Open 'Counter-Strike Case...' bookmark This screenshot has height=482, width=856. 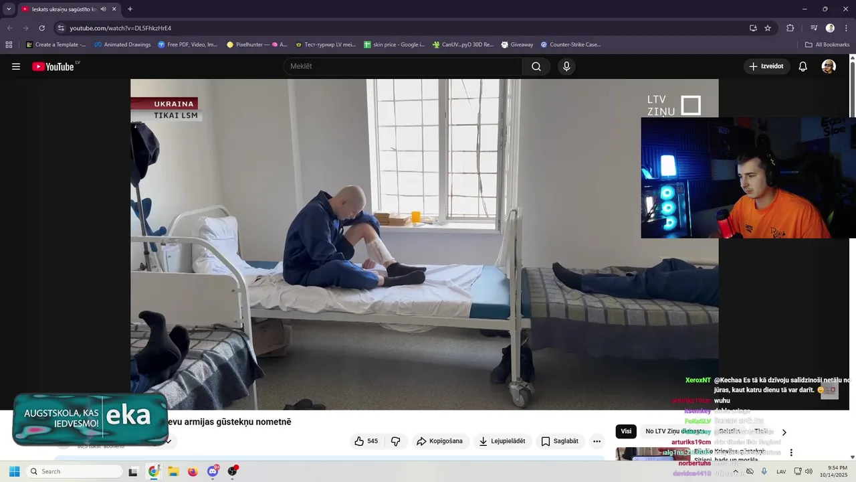(x=570, y=45)
